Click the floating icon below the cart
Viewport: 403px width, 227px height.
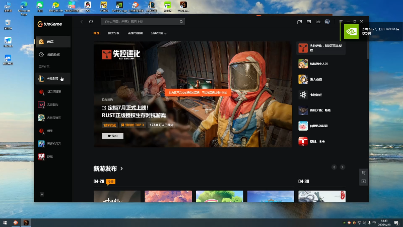[x=363, y=181]
